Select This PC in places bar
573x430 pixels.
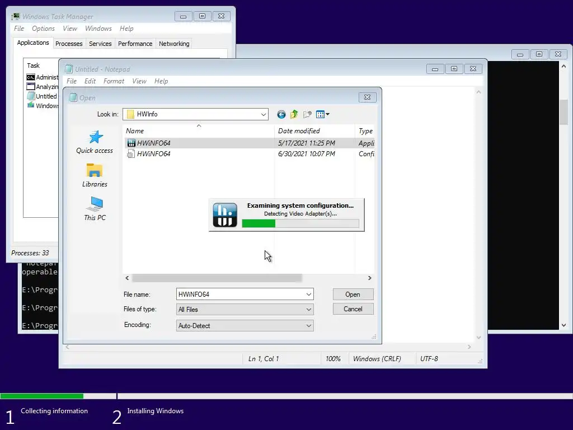pyautogui.click(x=95, y=209)
